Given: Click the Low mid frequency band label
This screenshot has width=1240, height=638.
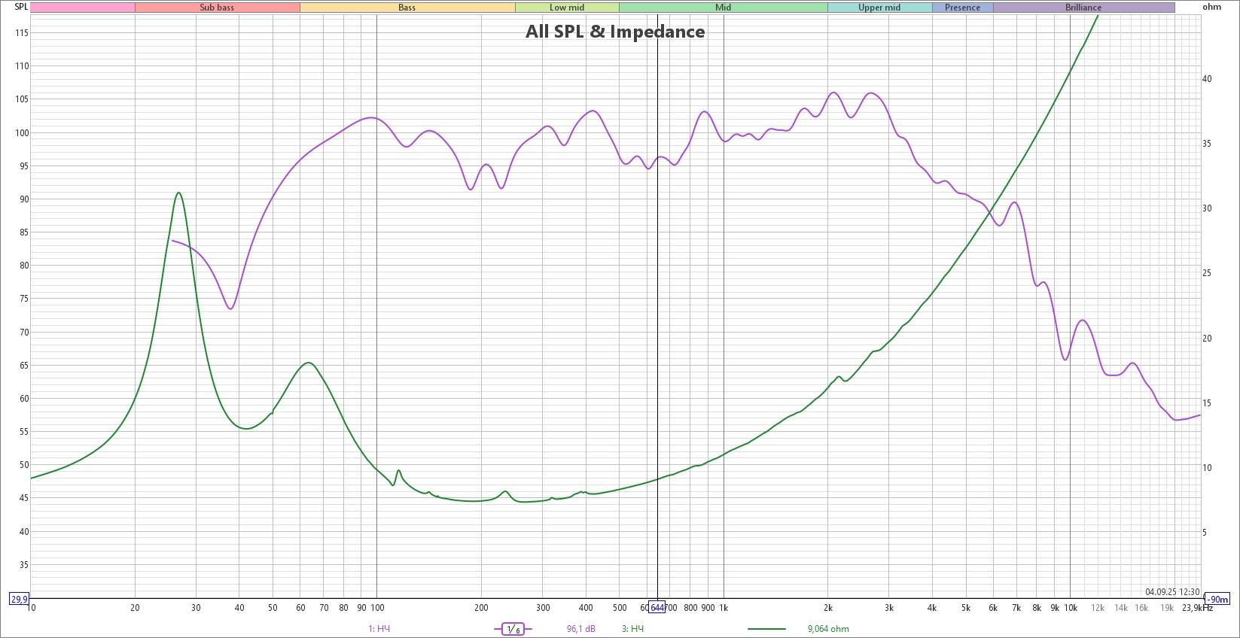Looking at the screenshot, I should (567, 8).
